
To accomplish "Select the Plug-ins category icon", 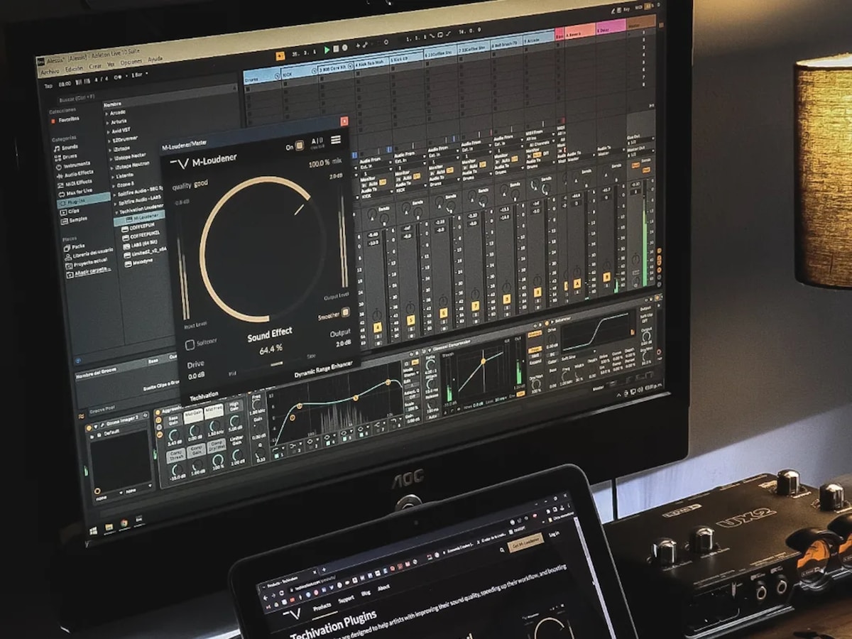I will 62,203.
